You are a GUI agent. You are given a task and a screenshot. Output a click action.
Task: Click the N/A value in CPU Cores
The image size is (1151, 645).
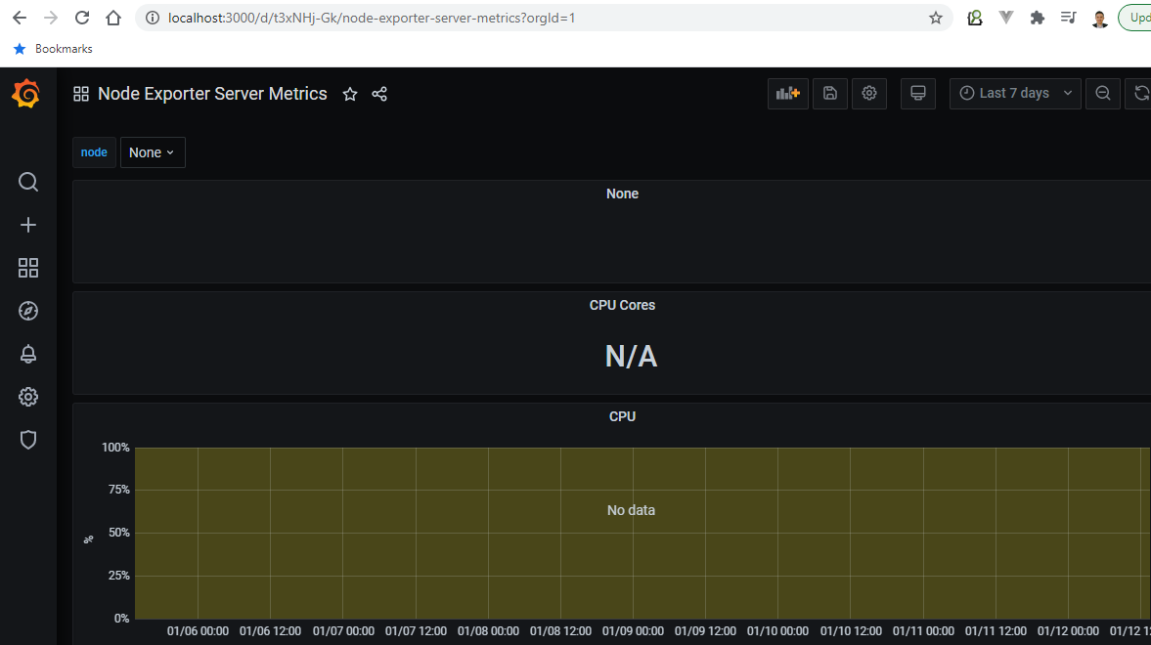[631, 357]
